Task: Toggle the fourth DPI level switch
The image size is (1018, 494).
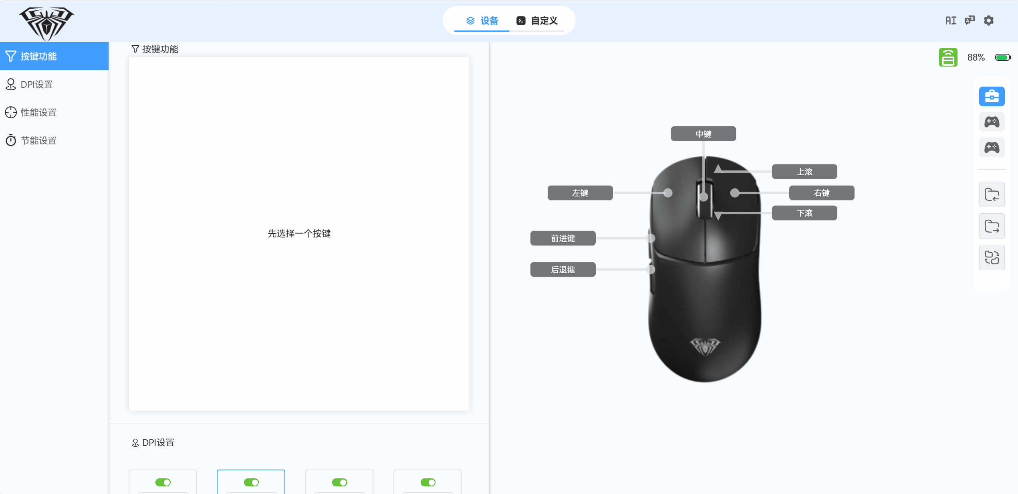Action: [428, 482]
